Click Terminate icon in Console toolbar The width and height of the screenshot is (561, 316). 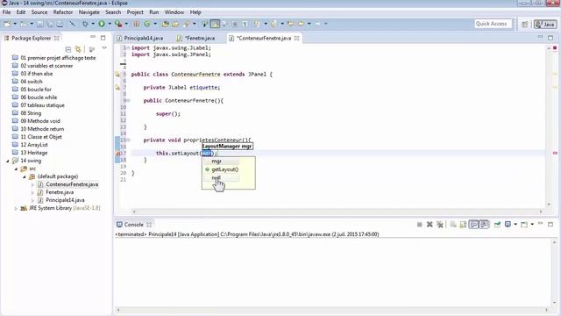point(419,225)
